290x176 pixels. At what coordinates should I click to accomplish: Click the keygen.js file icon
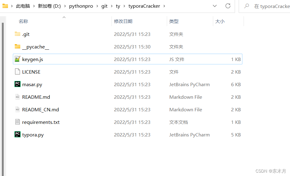point(18,59)
